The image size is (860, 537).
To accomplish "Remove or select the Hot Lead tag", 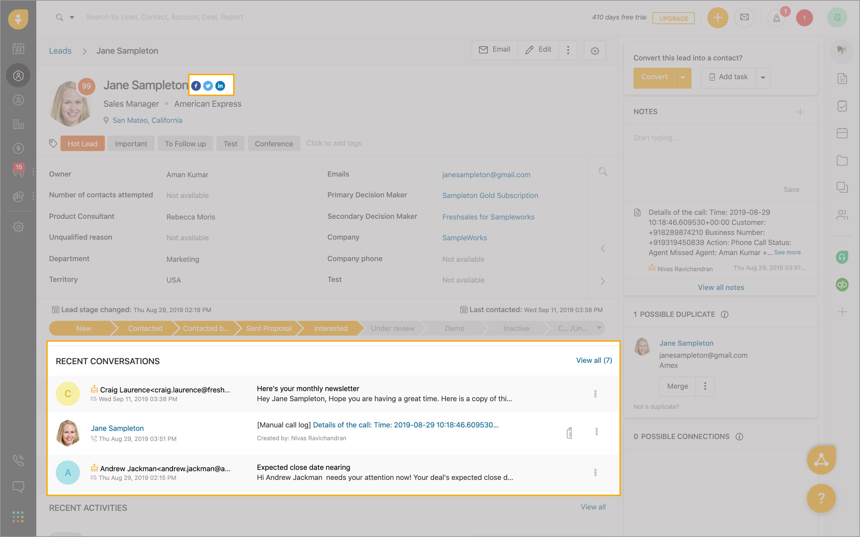I will point(82,144).
